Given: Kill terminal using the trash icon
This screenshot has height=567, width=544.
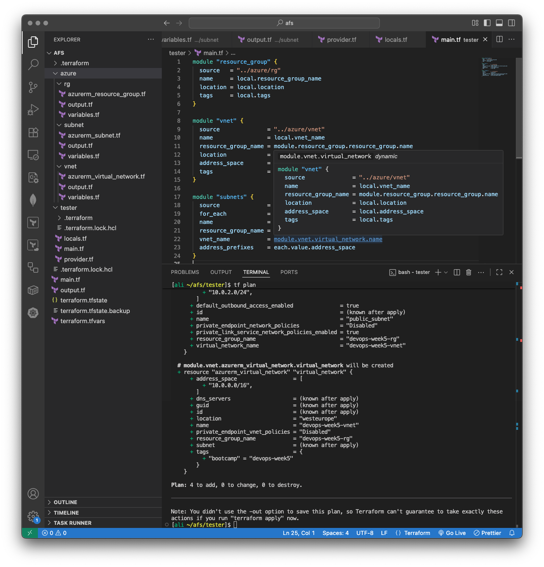Looking at the screenshot, I should pyautogui.click(x=469, y=272).
